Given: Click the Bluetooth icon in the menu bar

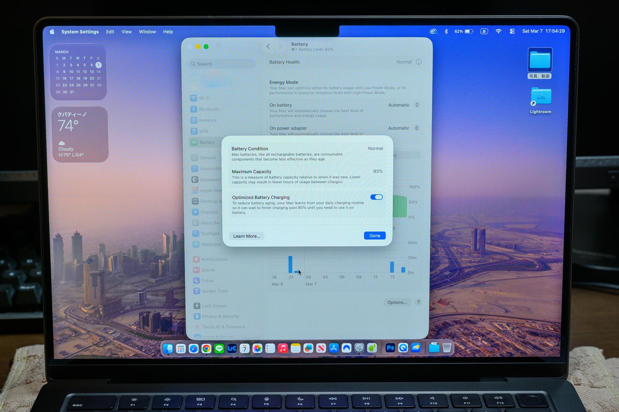Looking at the screenshot, I should coord(446,31).
